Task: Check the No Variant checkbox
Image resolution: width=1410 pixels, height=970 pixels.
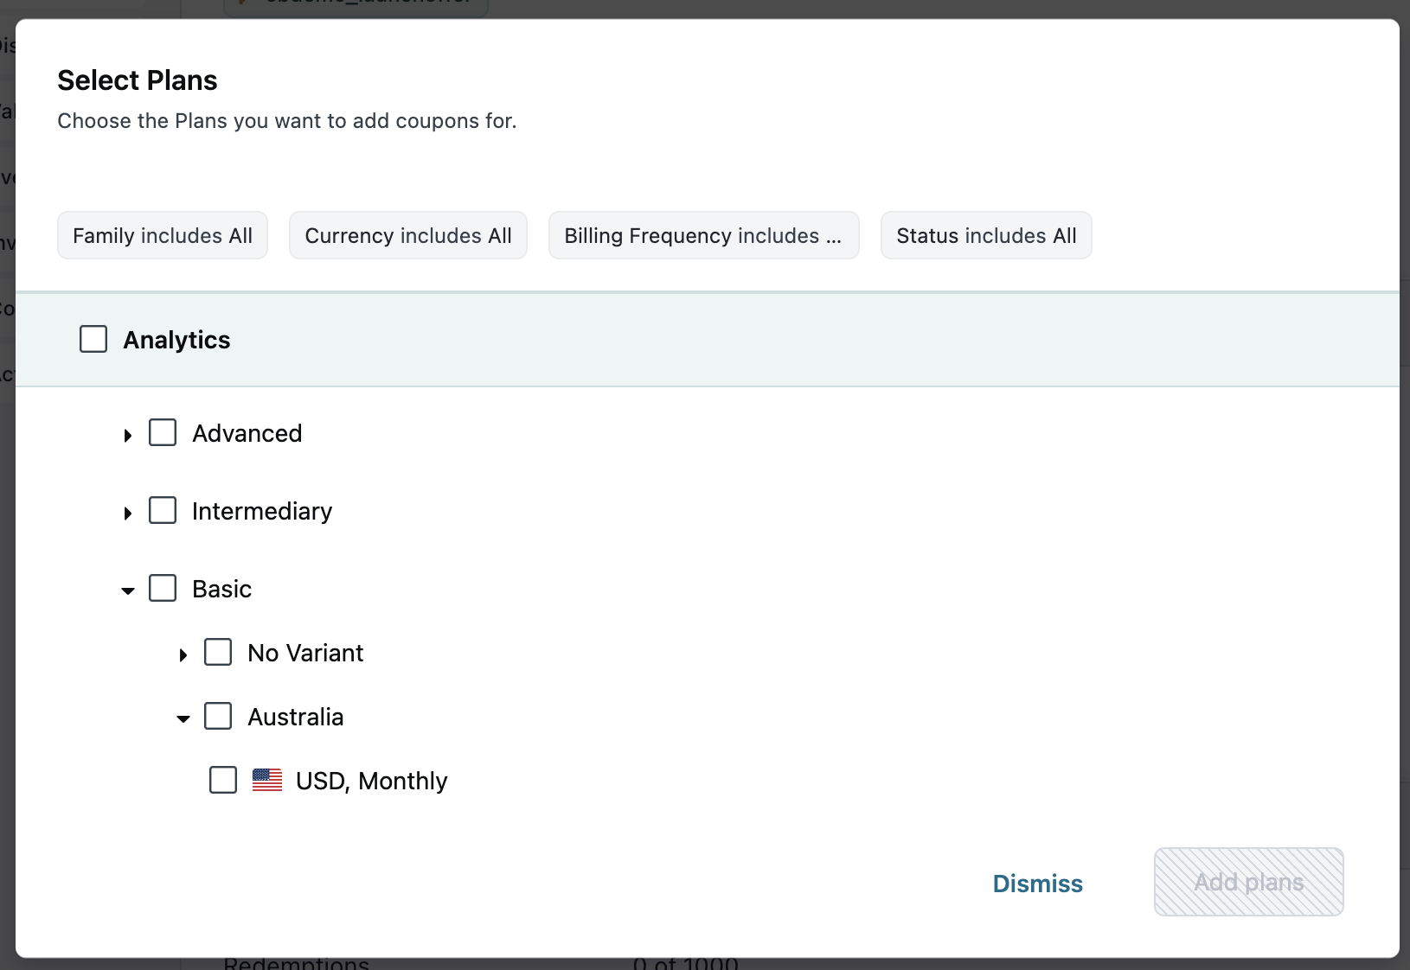Action: [x=218, y=652]
